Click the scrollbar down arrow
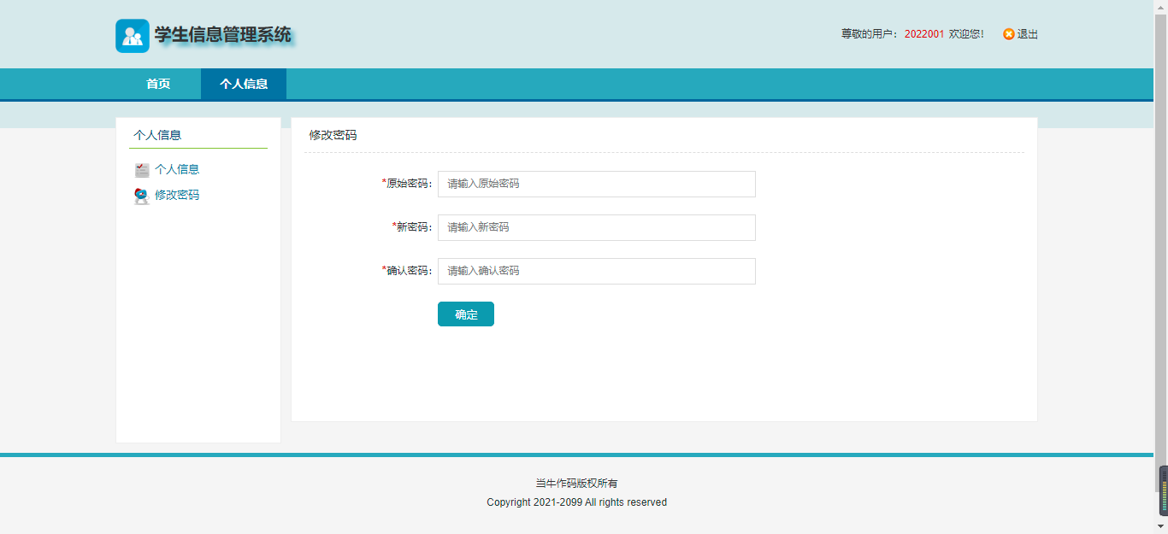The height and width of the screenshot is (534, 1168). [1160, 526]
